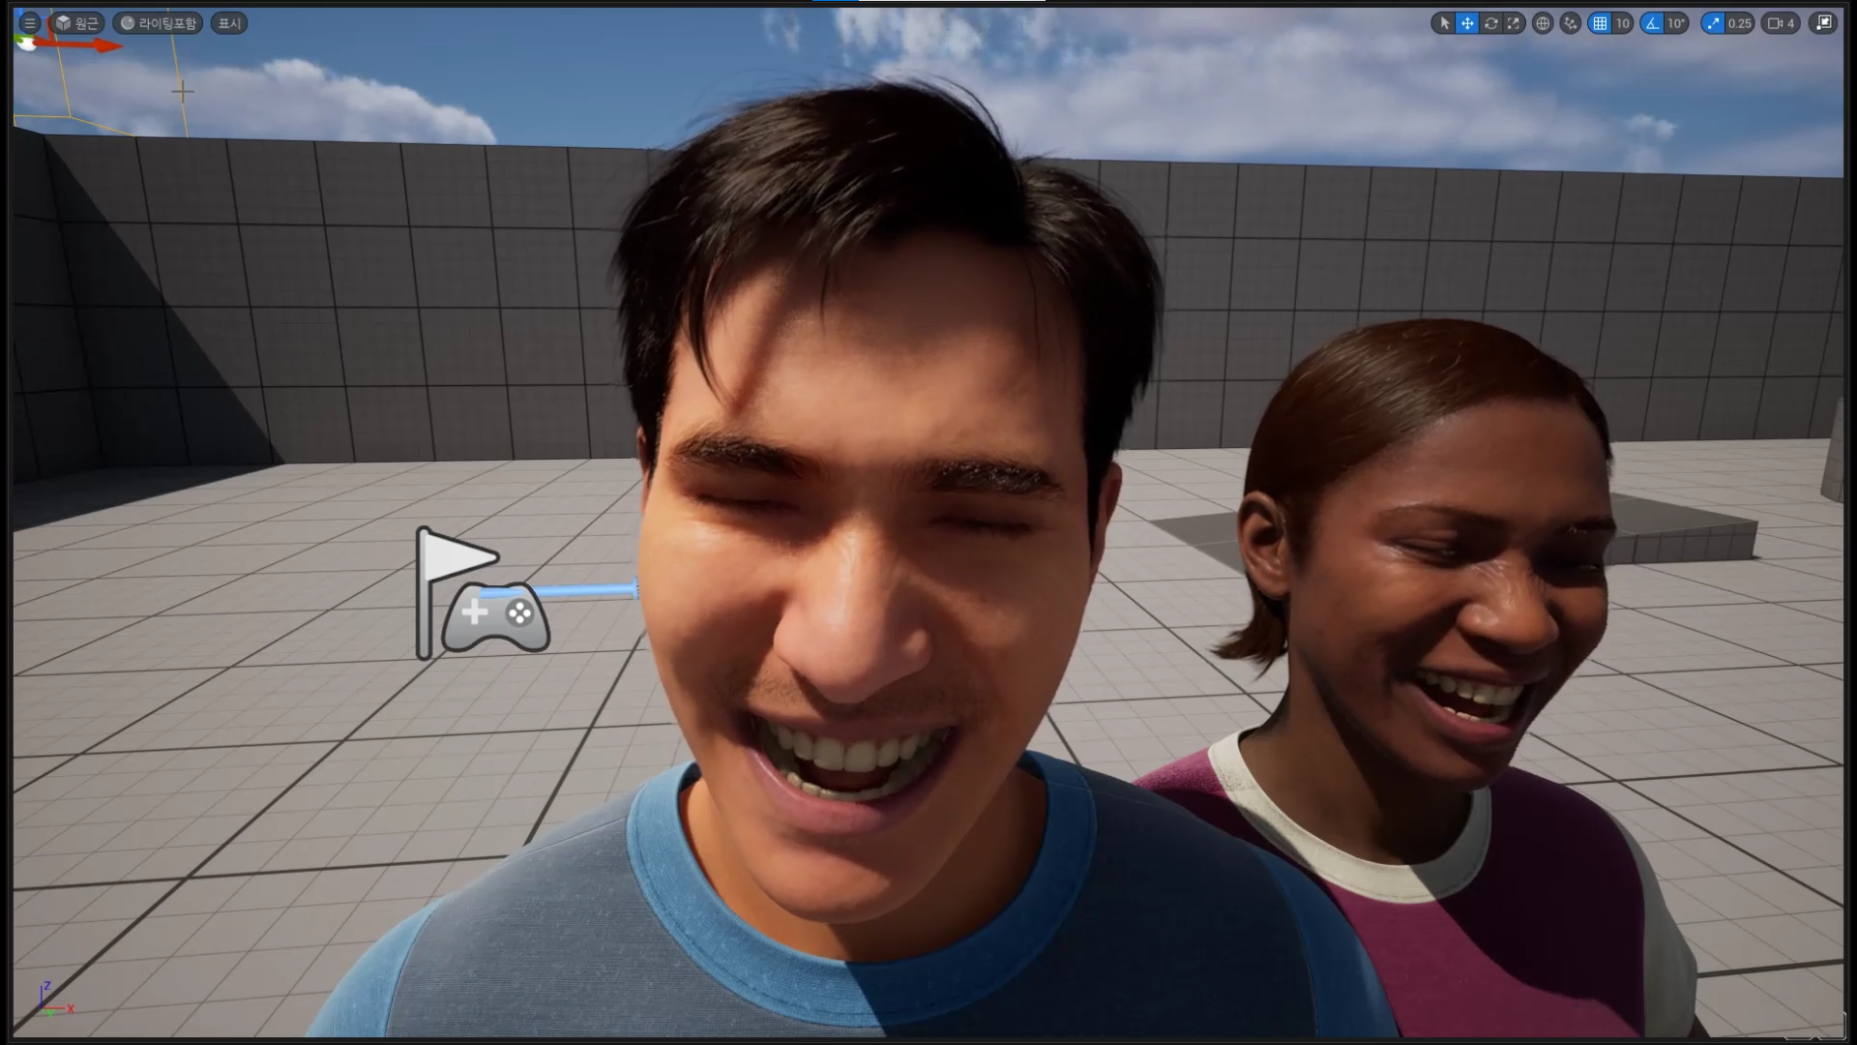Viewport: 1857px width, 1045px height.
Task: Open scale snap value 0.25 menu
Action: [x=1739, y=23]
